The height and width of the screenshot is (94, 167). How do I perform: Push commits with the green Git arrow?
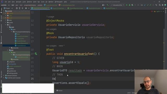[150, 5]
